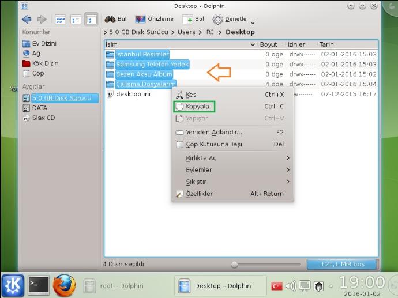Click the 19:00 panel clock
This screenshot has width=398, height=298.
point(362,282)
